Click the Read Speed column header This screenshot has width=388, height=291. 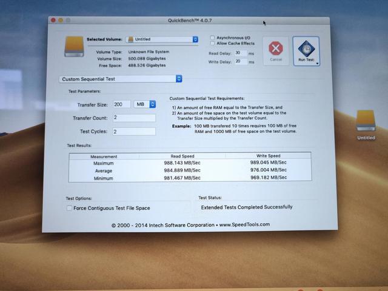pyautogui.click(x=182, y=156)
